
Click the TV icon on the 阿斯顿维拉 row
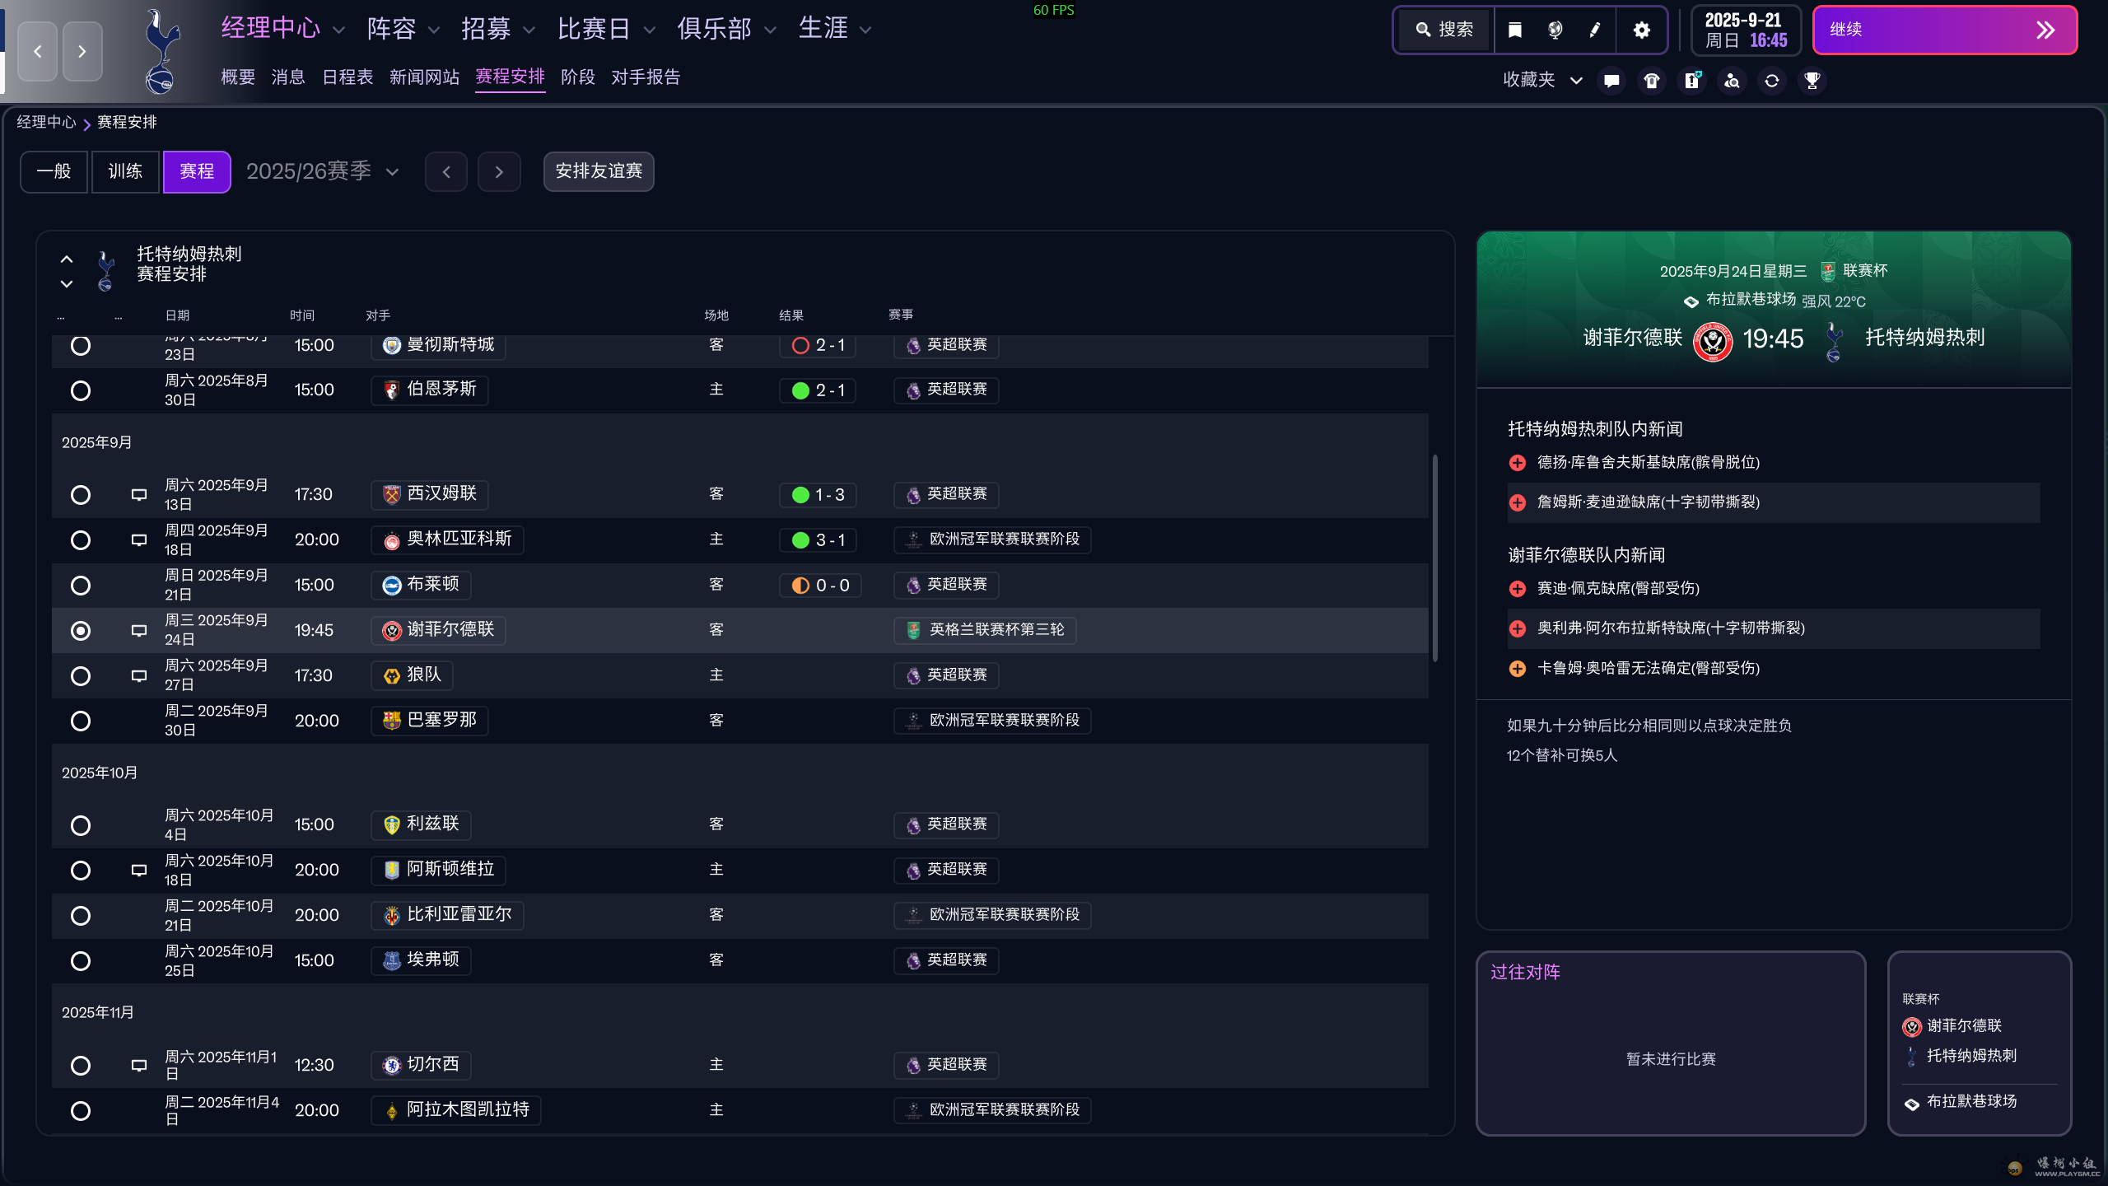tap(139, 871)
